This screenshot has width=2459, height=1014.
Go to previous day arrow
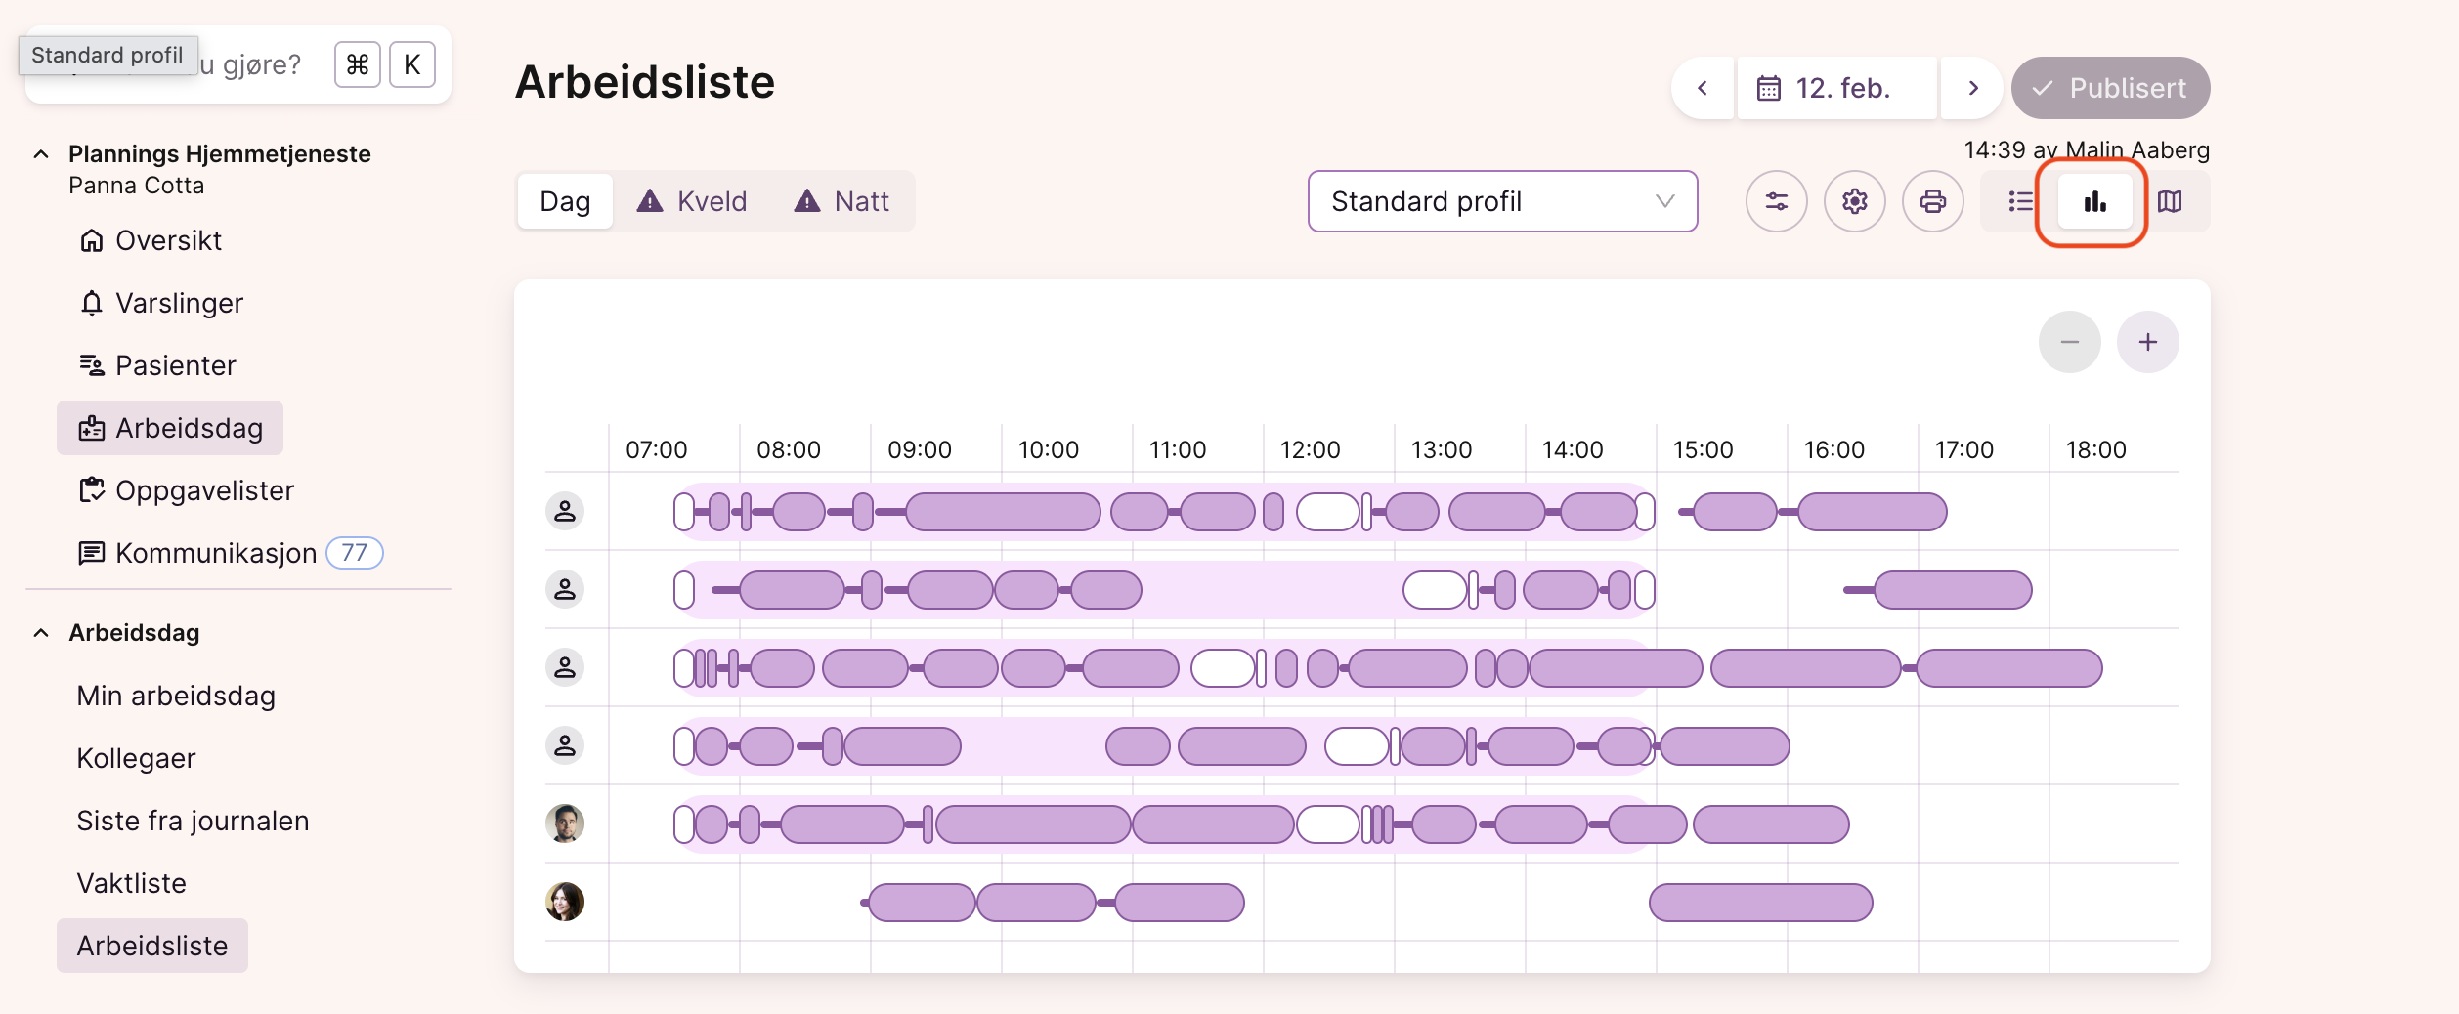pyautogui.click(x=1703, y=88)
